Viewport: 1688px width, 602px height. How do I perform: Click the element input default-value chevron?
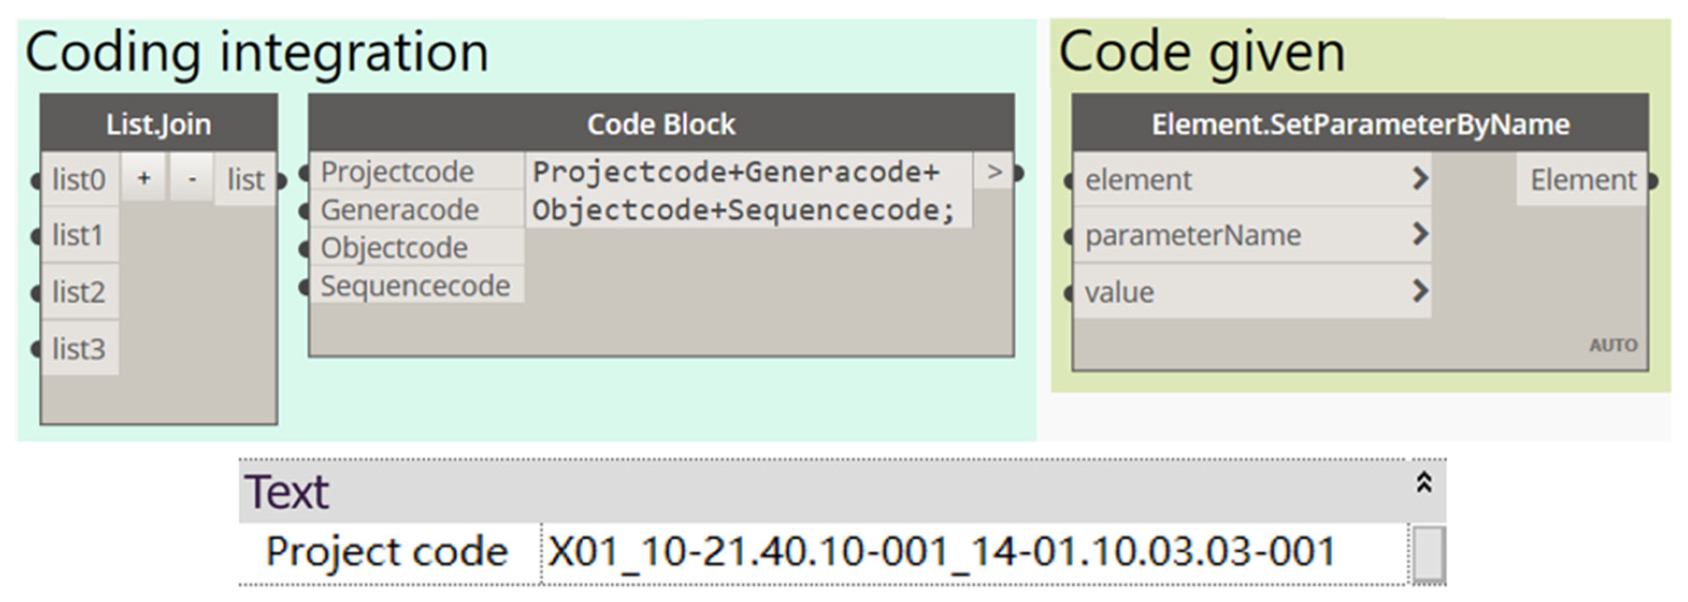[x=1419, y=178]
